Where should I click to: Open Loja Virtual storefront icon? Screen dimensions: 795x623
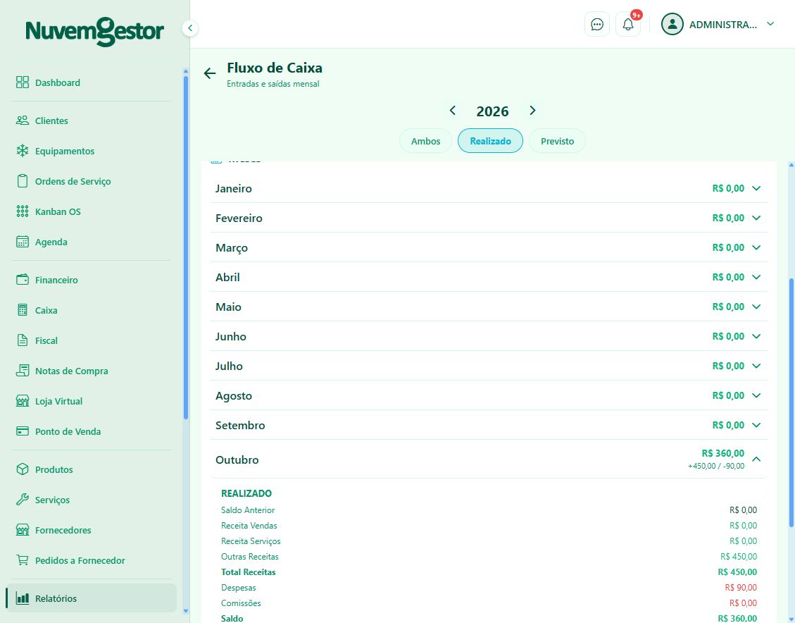pyautogui.click(x=23, y=401)
